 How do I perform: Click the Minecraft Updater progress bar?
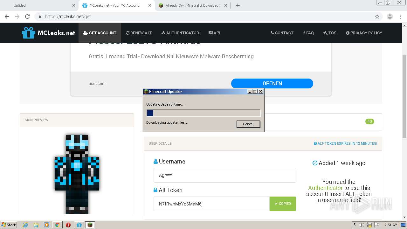[203, 113]
